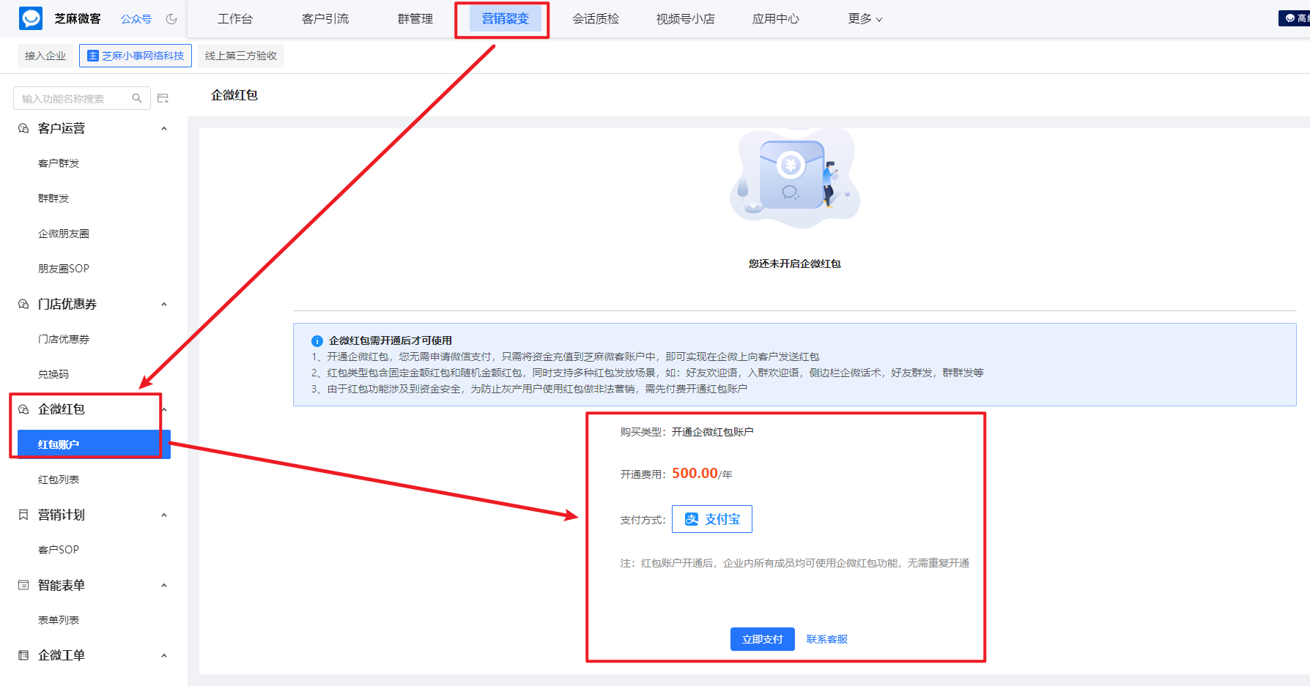
Task: Click the 立即支付 button
Action: point(763,639)
